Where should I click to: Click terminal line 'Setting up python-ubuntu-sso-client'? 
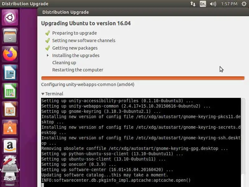[x=112, y=154]
